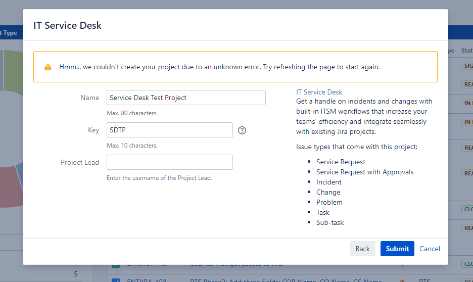
Task: Click the 'Service Request' list item
Action: 341,162
